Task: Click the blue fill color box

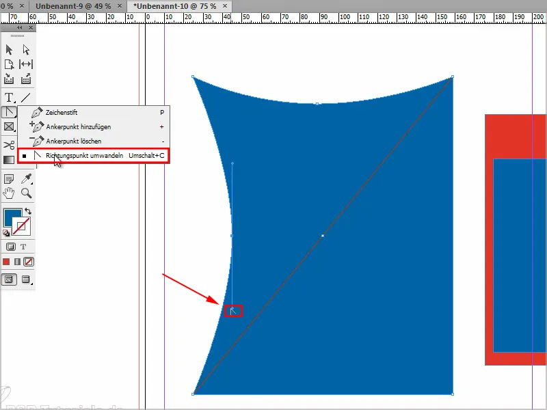Action: pyautogui.click(x=10, y=215)
